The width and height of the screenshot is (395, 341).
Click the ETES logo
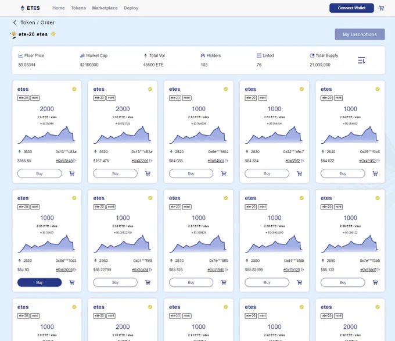pos(30,8)
